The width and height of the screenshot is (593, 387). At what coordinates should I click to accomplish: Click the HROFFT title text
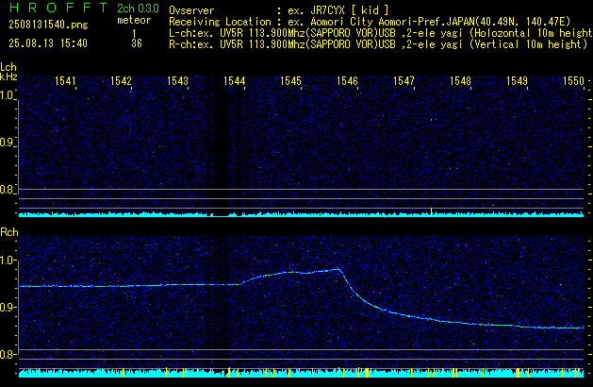[58, 8]
